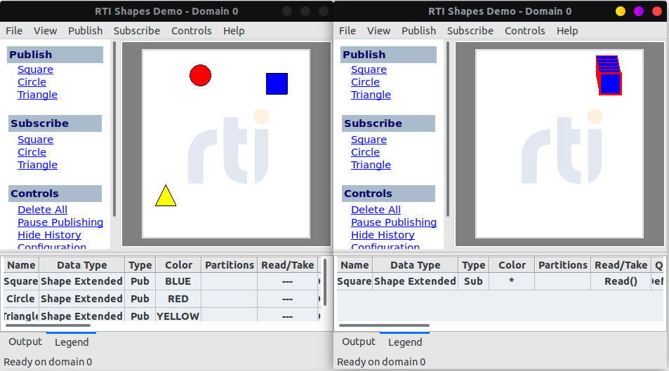The image size is (669, 371).
Task: Open Publish menu in right window
Action: pyautogui.click(x=418, y=31)
